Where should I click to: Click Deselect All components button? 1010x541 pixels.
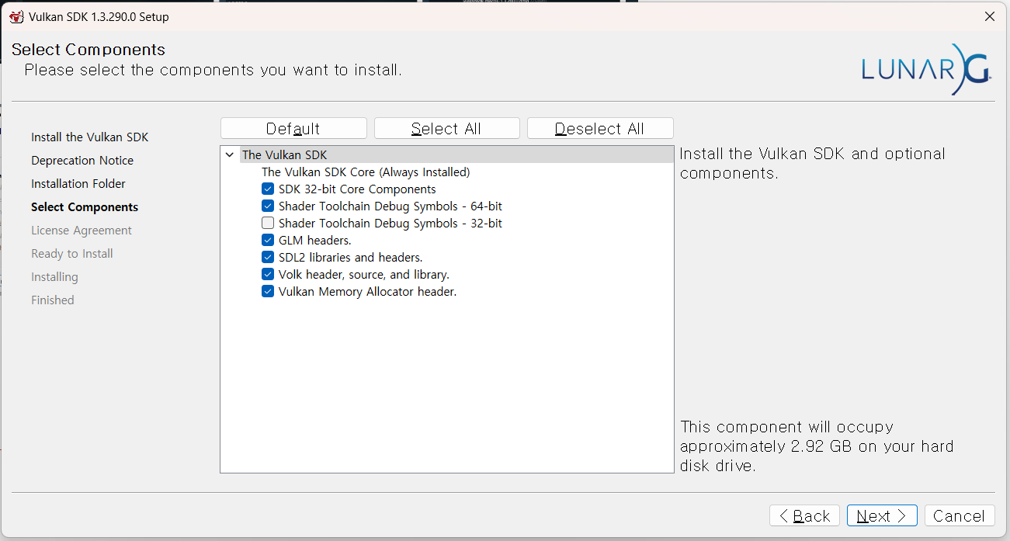[600, 129]
